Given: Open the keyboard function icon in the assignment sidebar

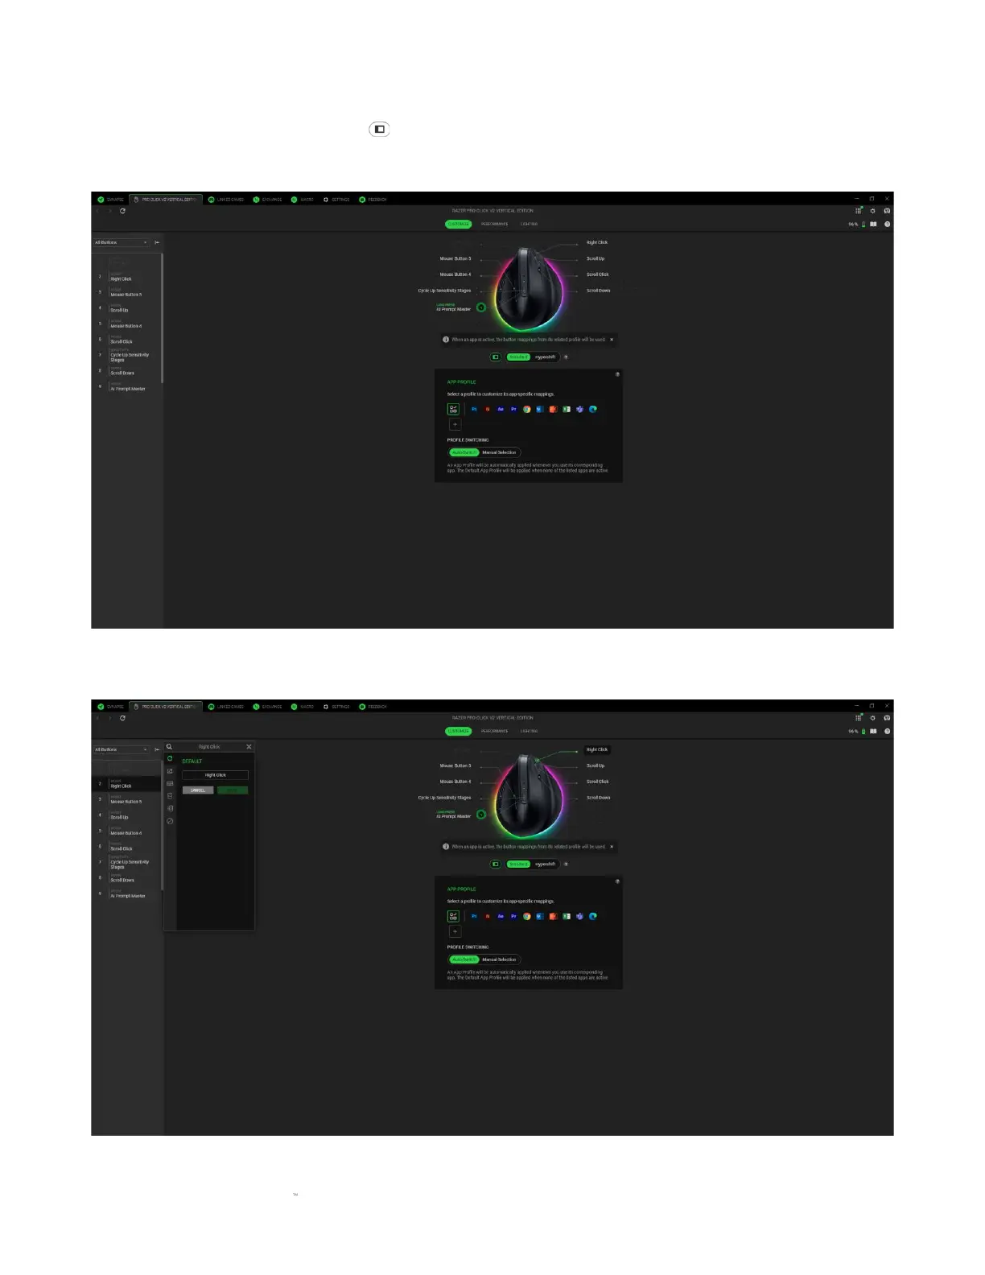Looking at the screenshot, I should pyautogui.click(x=170, y=783).
